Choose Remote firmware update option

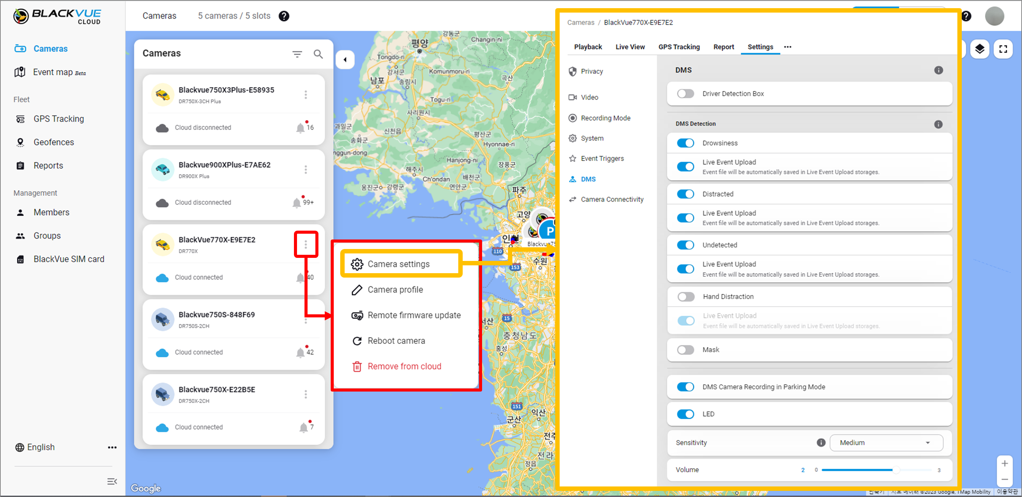point(406,316)
